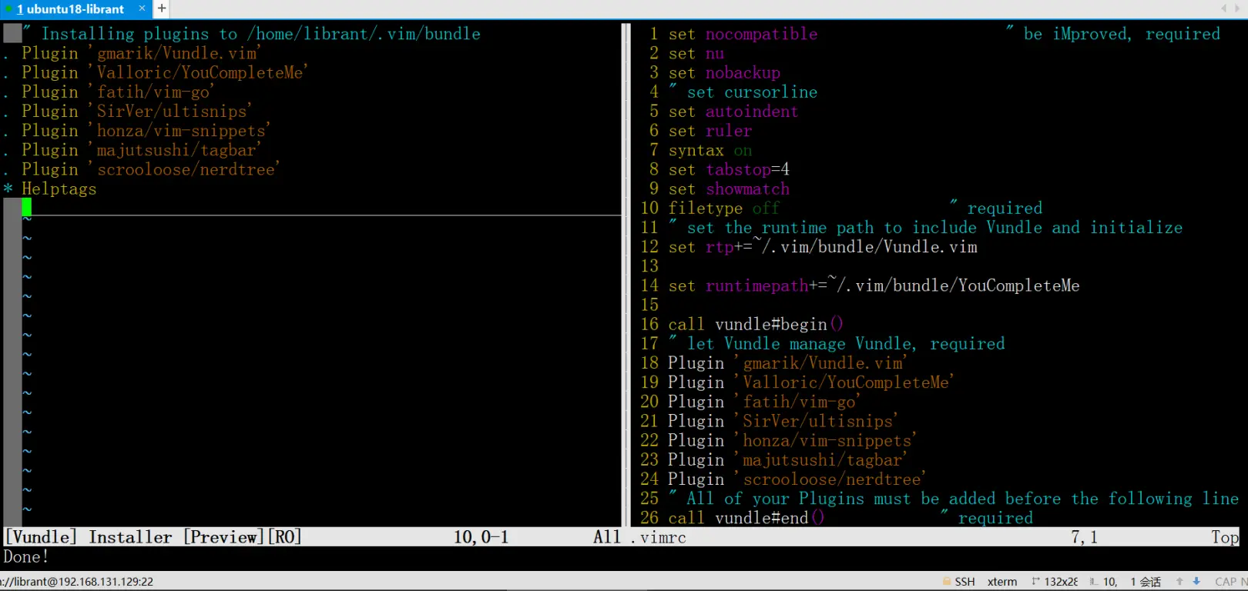Screen dimensions: 1248x591
Task: Click 'set nobackup' on line 3
Action: pyautogui.click(x=724, y=72)
